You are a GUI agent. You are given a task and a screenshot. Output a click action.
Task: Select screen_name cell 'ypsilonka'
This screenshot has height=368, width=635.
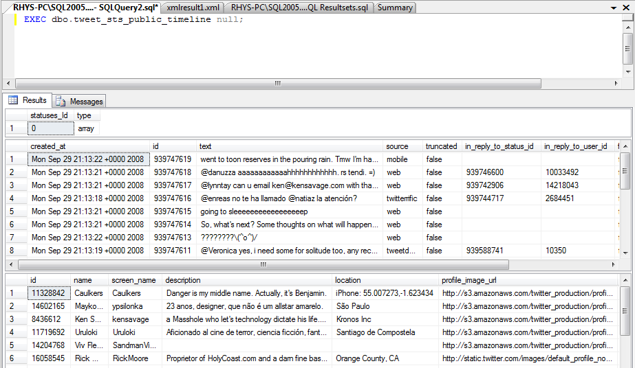click(135, 306)
